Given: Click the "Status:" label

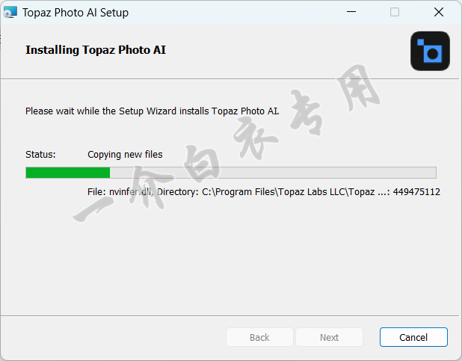Looking at the screenshot, I should pyautogui.click(x=40, y=155).
